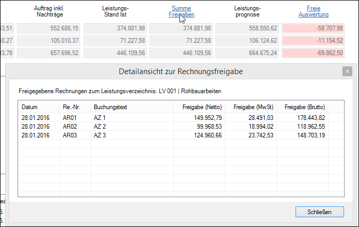Image resolution: width=359 pixels, height=227 pixels.
Task: Click Leistungs-Stand Ist field 446.109,56
Action: point(115,53)
